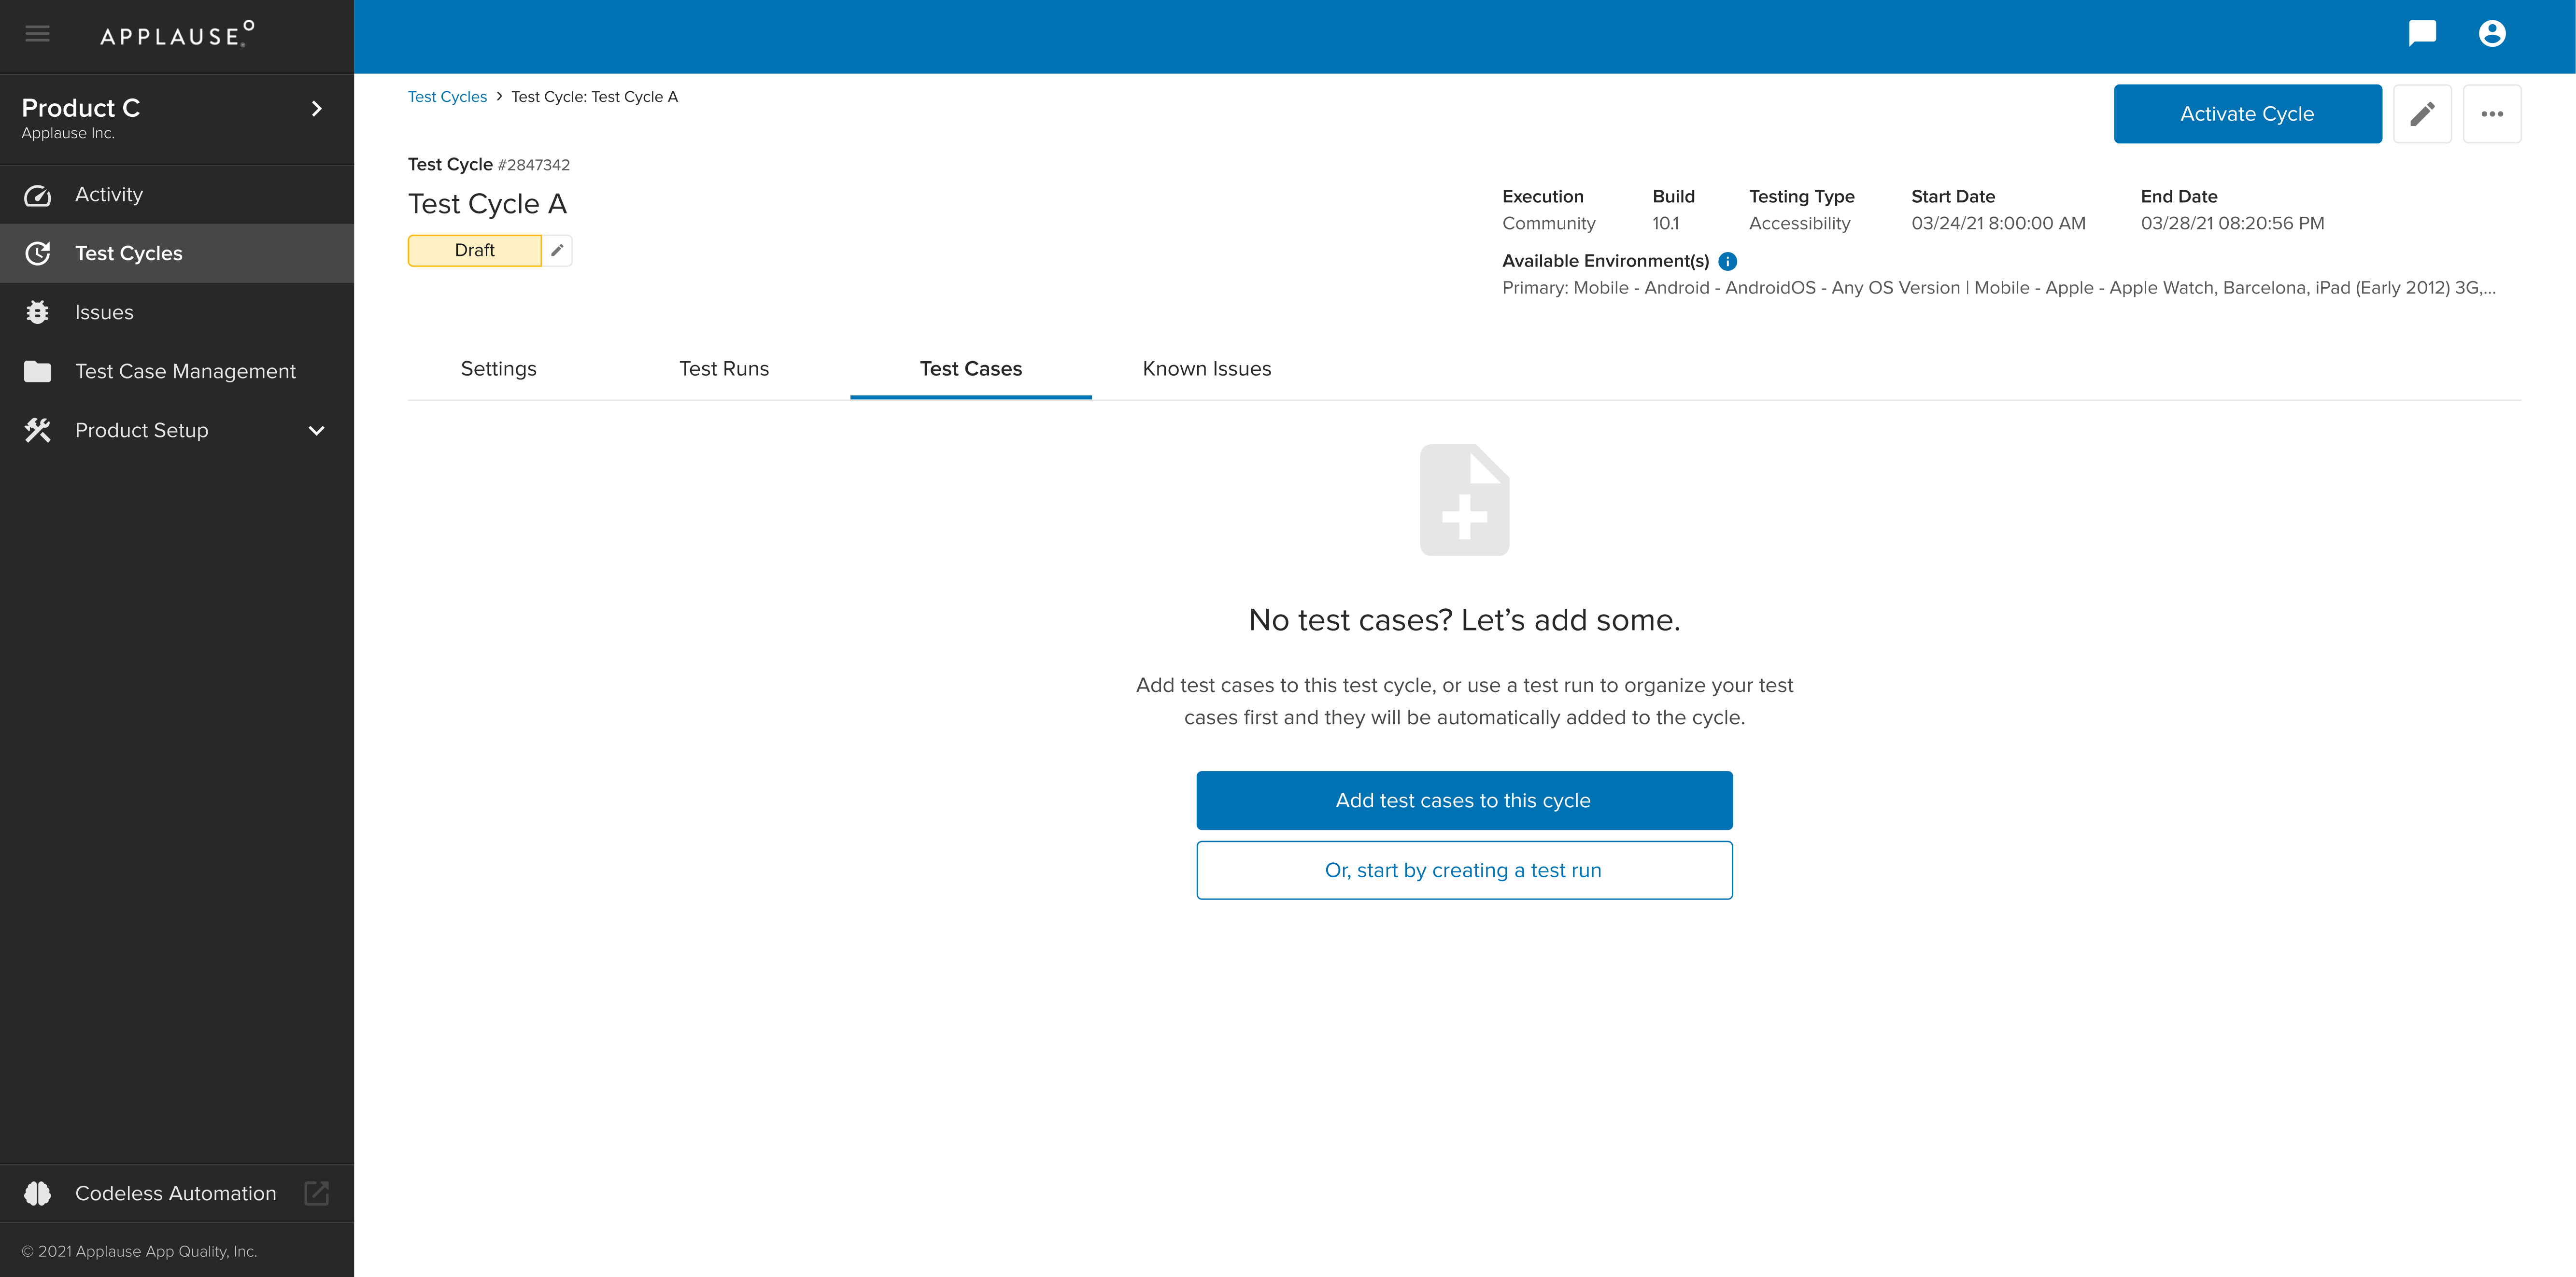Open the user account icon

[2492, 34]
